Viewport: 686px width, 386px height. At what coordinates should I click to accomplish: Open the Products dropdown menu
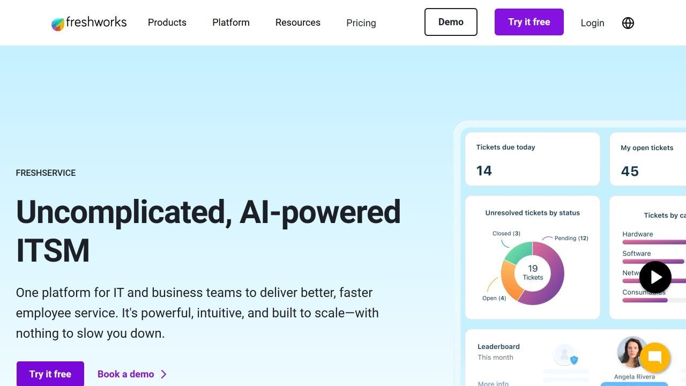167,23
